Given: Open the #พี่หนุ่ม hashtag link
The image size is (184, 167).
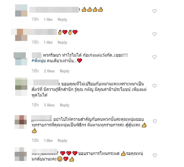Looking at the screenshot, I should point(38,61).
